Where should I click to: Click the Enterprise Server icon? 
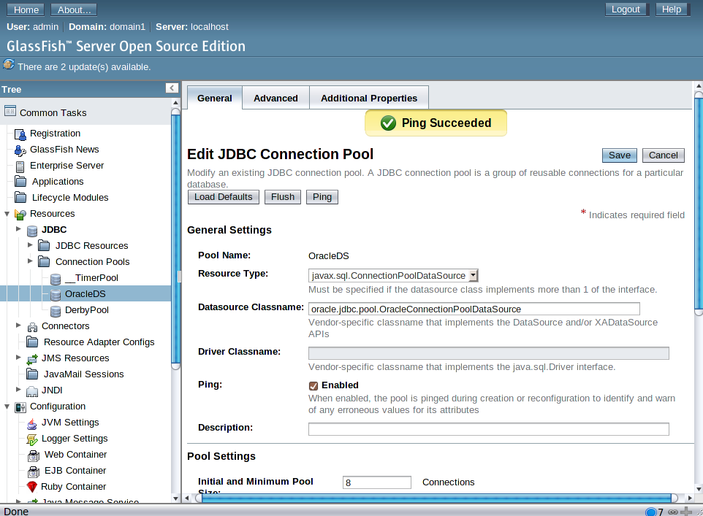[20, 166]
